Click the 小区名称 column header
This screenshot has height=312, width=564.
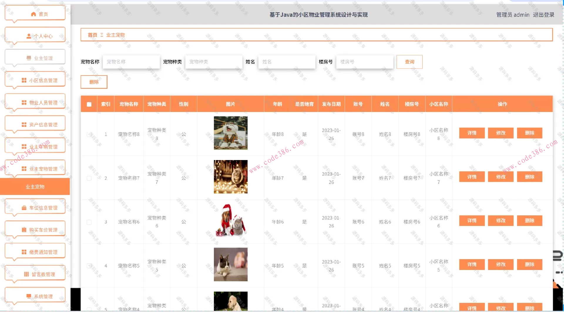point(439,104)
